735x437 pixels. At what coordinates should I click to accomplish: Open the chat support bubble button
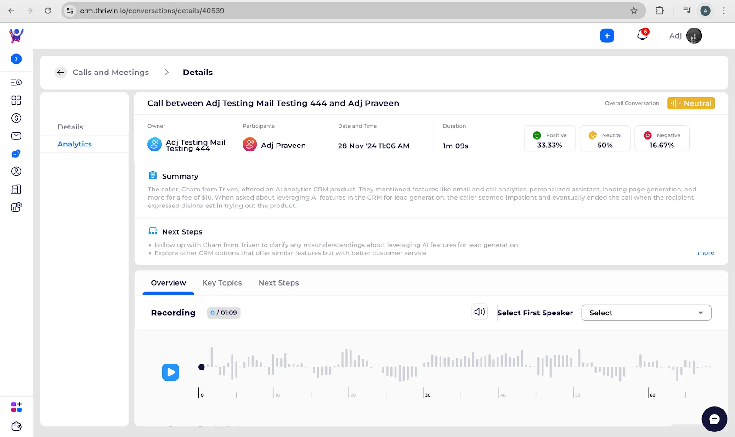pyautogui.click(x=714, y=419)
